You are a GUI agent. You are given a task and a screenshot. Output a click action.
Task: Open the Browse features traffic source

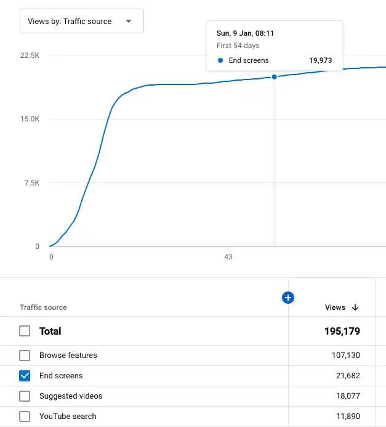click(68, 356)
